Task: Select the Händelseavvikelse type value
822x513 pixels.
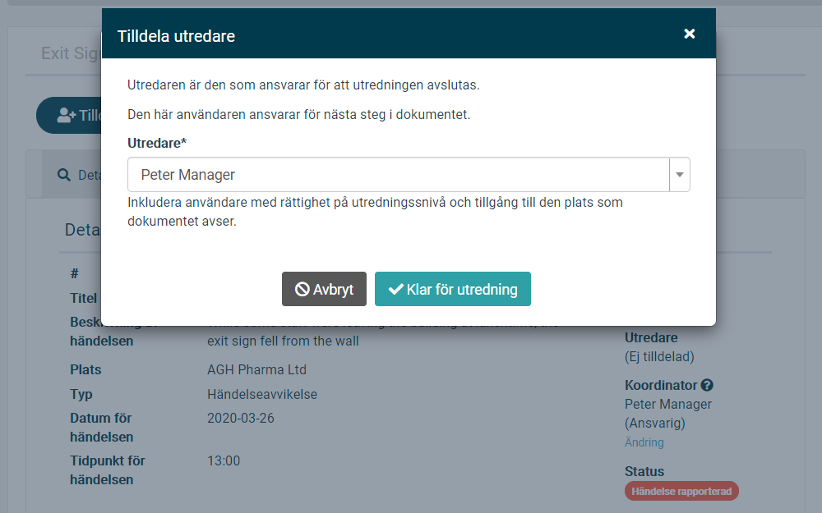Action: pos(262,394)
